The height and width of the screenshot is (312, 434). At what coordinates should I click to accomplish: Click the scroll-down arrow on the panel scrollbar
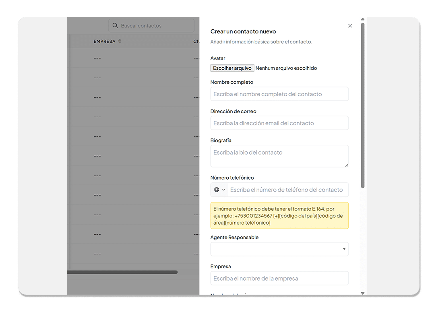click(x=362, y=293)
